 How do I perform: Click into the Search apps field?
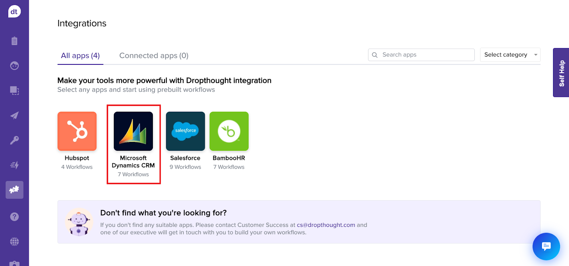tap(425, 55)
